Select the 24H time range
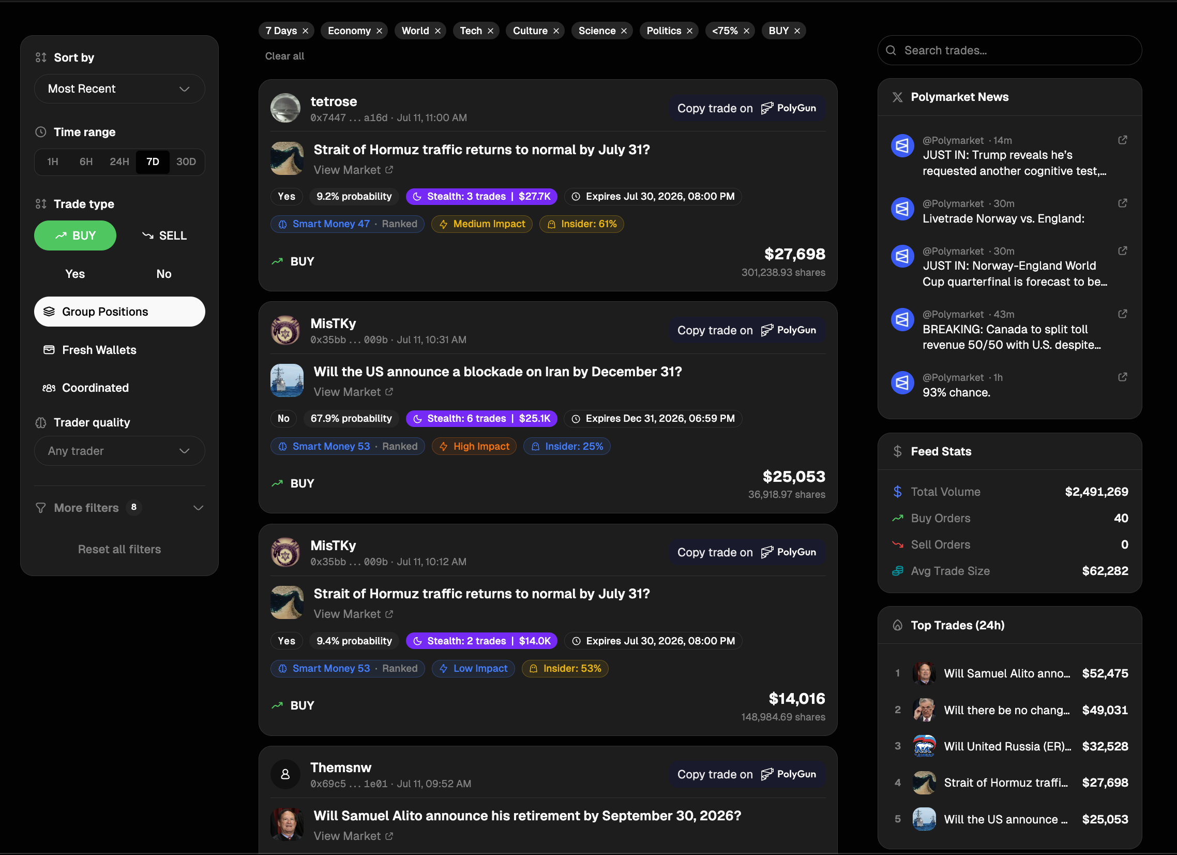Image resolution: width=1177 pixels, height=855 pixels. click(x=119, y=161)
